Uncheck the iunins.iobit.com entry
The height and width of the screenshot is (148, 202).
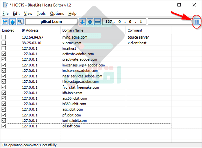pos(4,121)
